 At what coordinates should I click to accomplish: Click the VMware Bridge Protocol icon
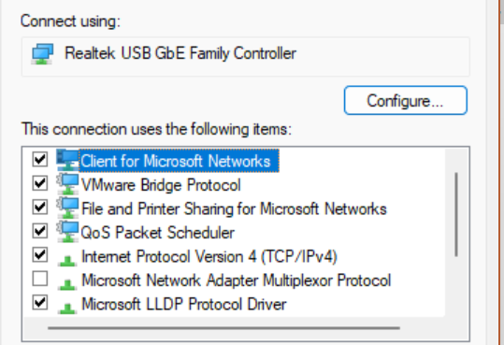tap(67, 184)
